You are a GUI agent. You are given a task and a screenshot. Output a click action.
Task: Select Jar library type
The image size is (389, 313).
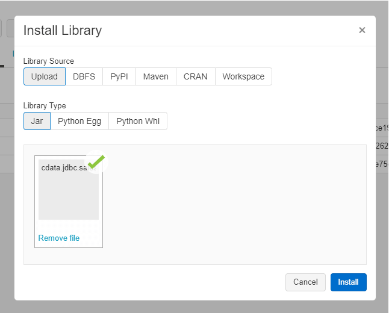click(x=37, y=121)
